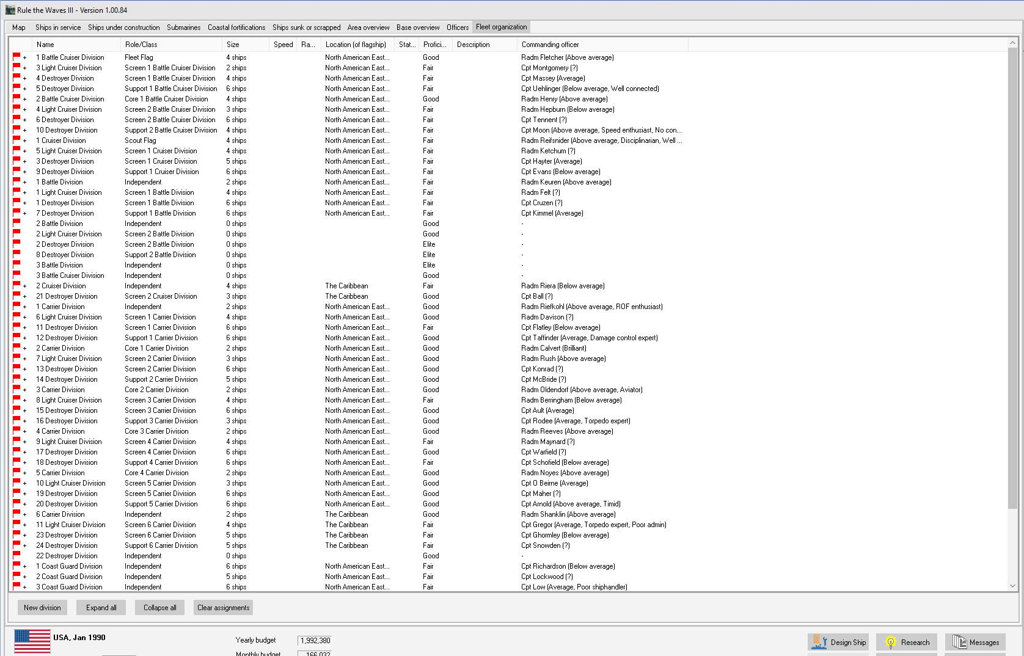Click the Collapse all button

159,607
